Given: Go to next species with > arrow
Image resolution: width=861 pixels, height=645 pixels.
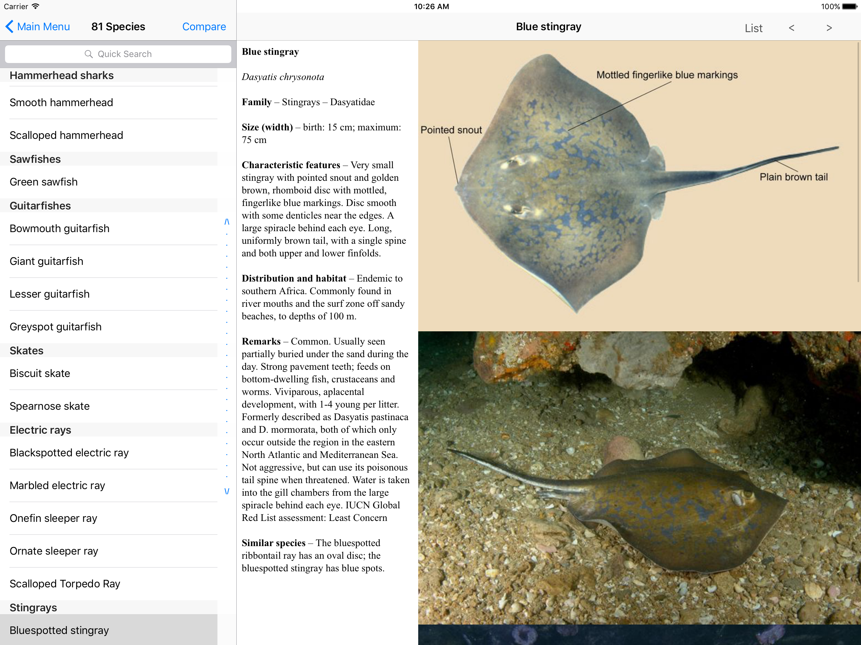Looking at the screenshot, I should [829, 28].
